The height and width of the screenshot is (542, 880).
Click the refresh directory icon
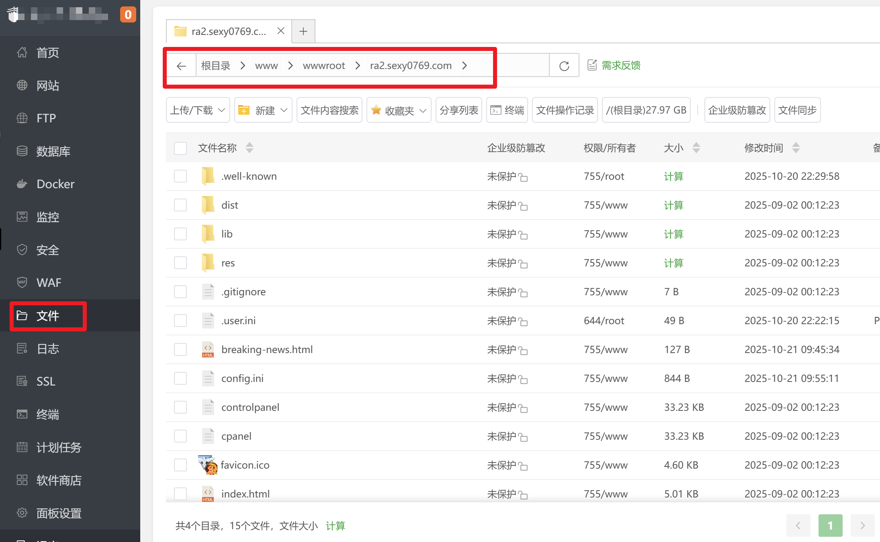coord(564,66)
